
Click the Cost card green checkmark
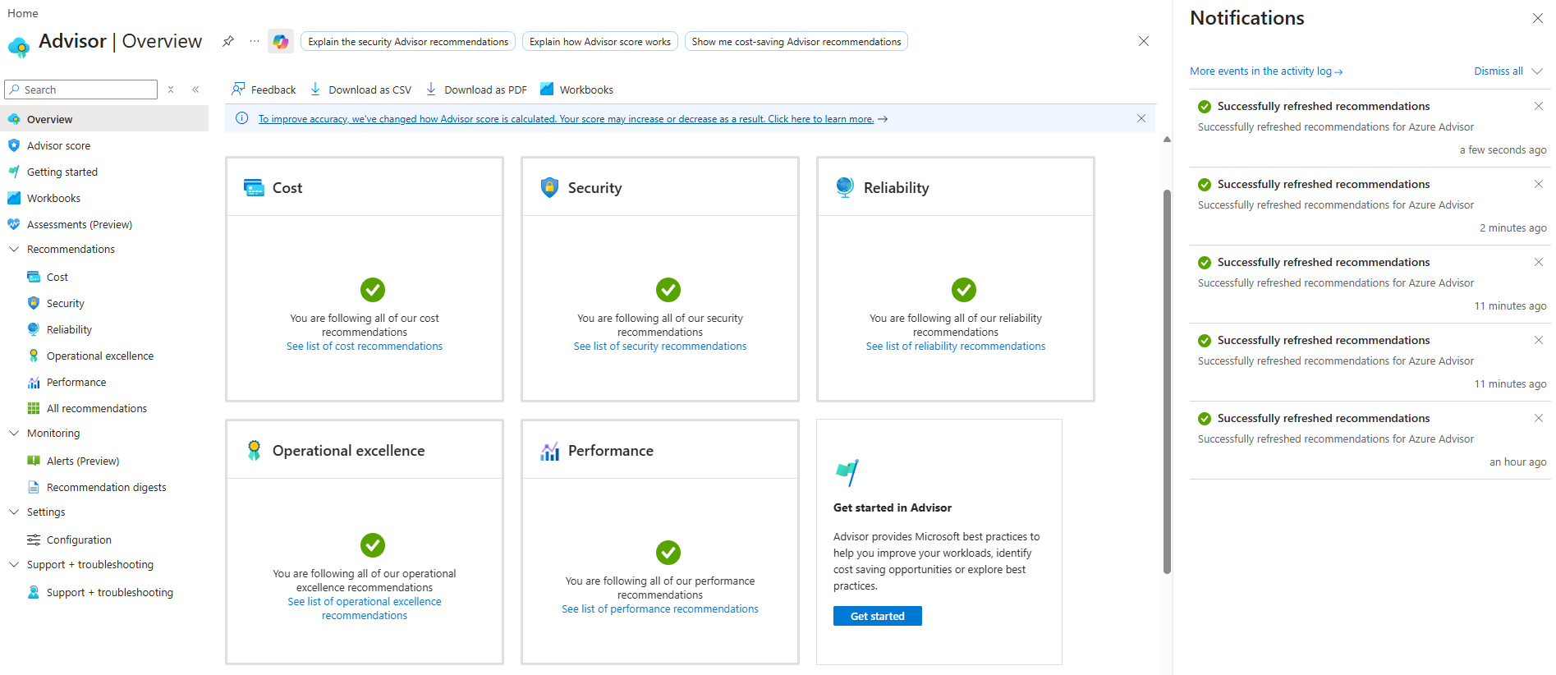pyautogui.click(x=373, y=290)
